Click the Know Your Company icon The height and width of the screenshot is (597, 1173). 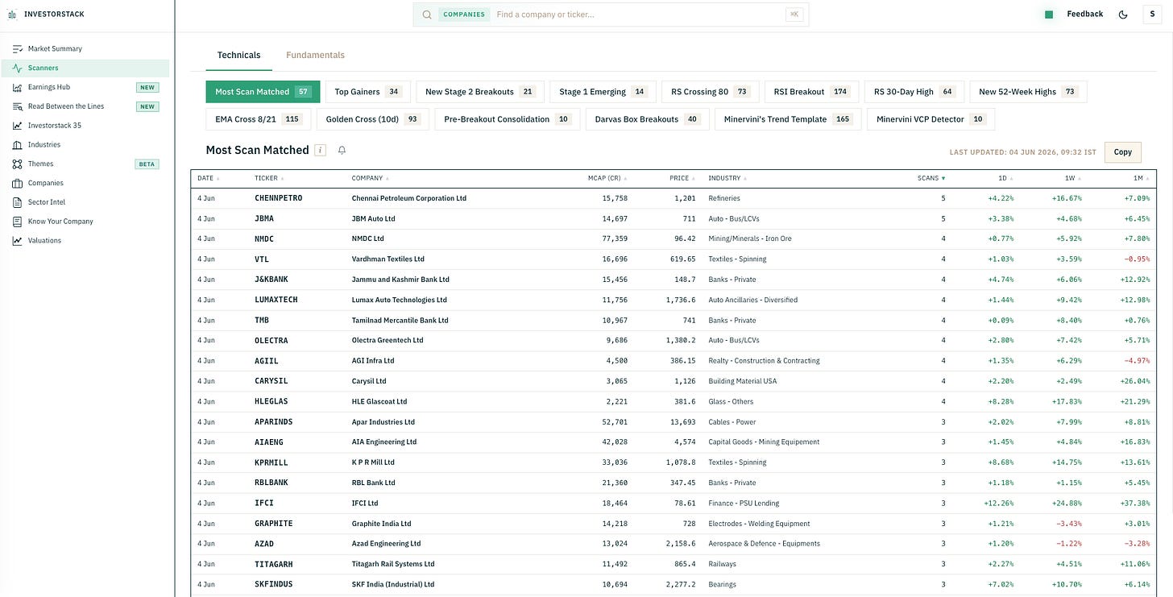(x=18, y=222)
